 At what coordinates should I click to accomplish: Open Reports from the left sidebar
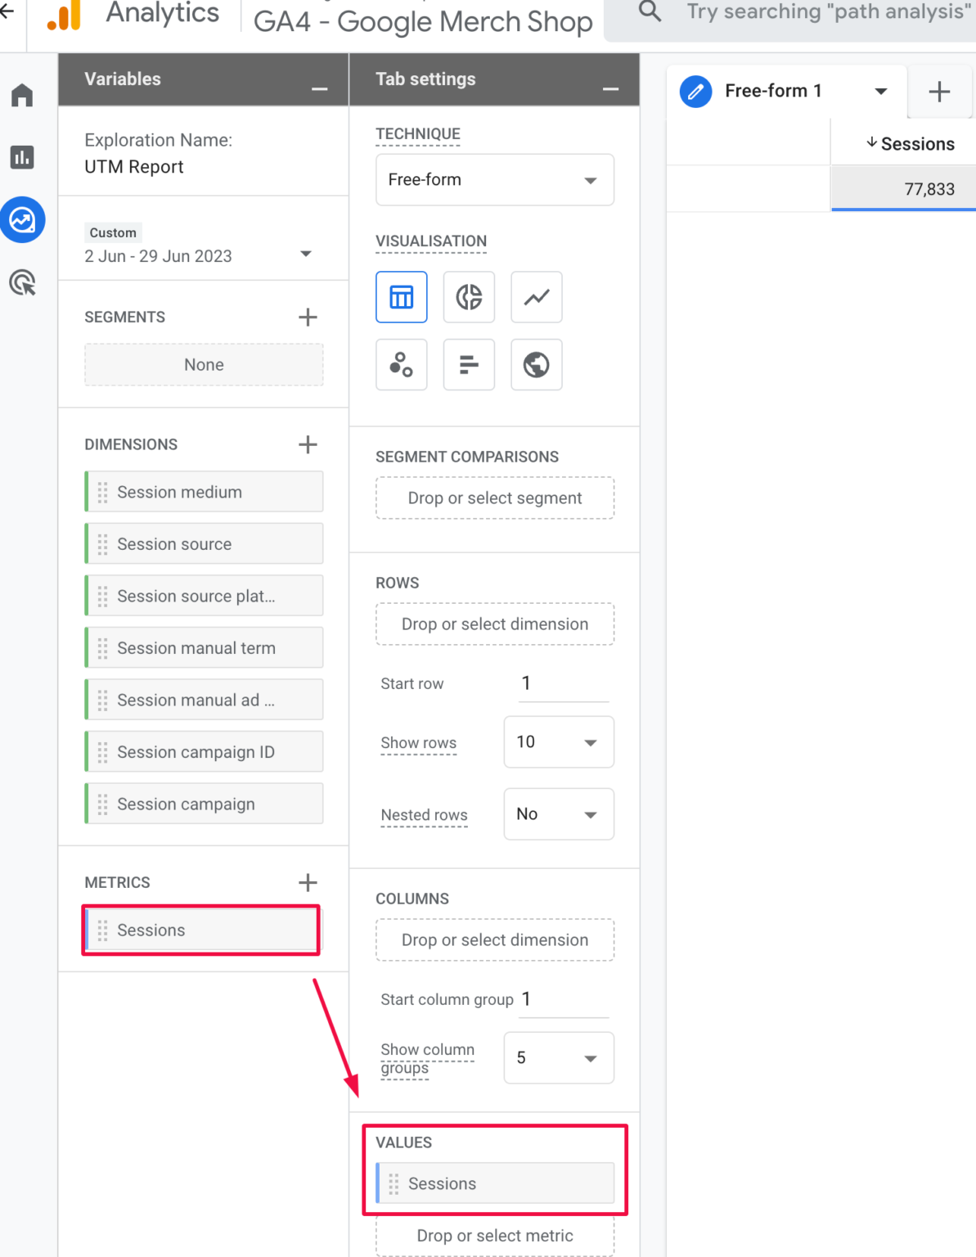click(22, 157)
